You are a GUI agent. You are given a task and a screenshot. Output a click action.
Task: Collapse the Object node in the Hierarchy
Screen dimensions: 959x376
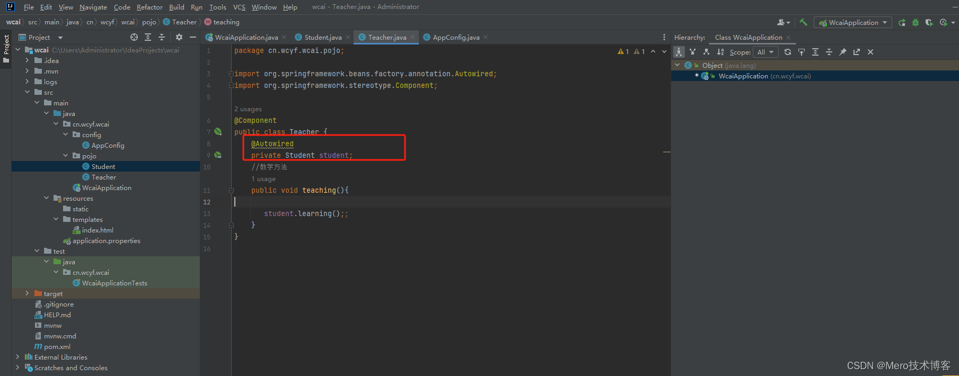(x=677, y=65)
